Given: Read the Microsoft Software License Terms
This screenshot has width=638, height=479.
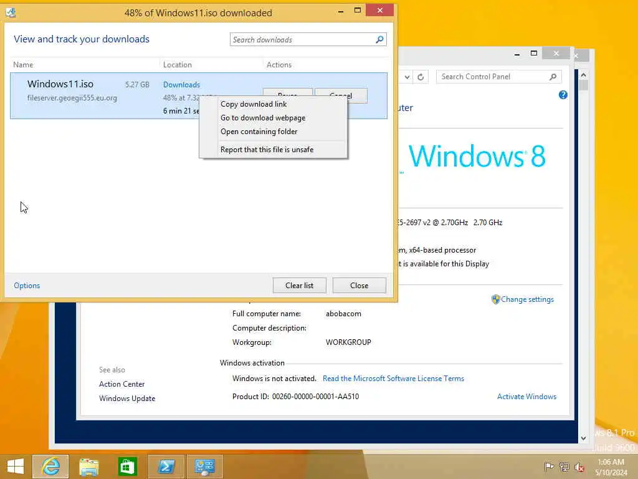Looking at the screenshot, I should tap(393, 379).
